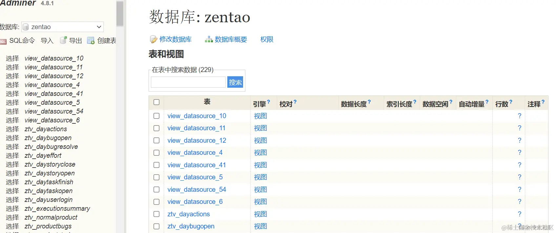The image size is (556, 233).
Task: Open the 权限 link
Action: pyautogui.click(x=267, y=39)
